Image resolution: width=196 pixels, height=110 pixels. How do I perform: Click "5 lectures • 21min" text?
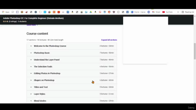click(x=107, y=94)
